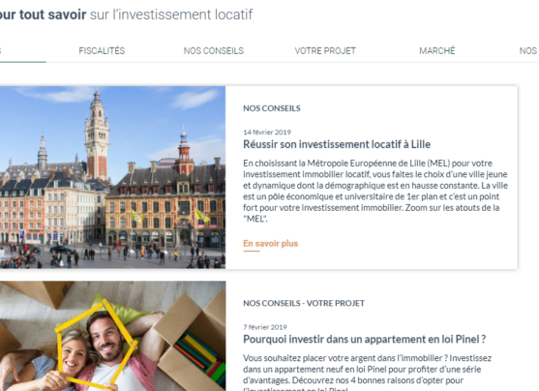Click the couple with yellow ruler house photo
Viewport: 539px width, 391px height.
point(113,336)
